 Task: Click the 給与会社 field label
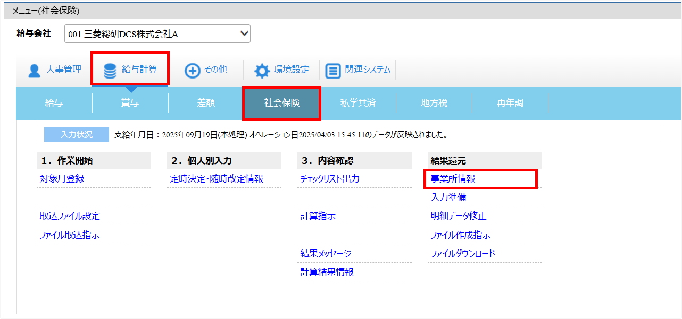click(x=34, y=33)
